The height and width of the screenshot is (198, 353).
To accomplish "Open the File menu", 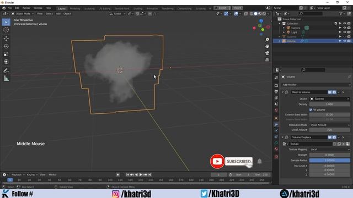I will tap(10, 8).
